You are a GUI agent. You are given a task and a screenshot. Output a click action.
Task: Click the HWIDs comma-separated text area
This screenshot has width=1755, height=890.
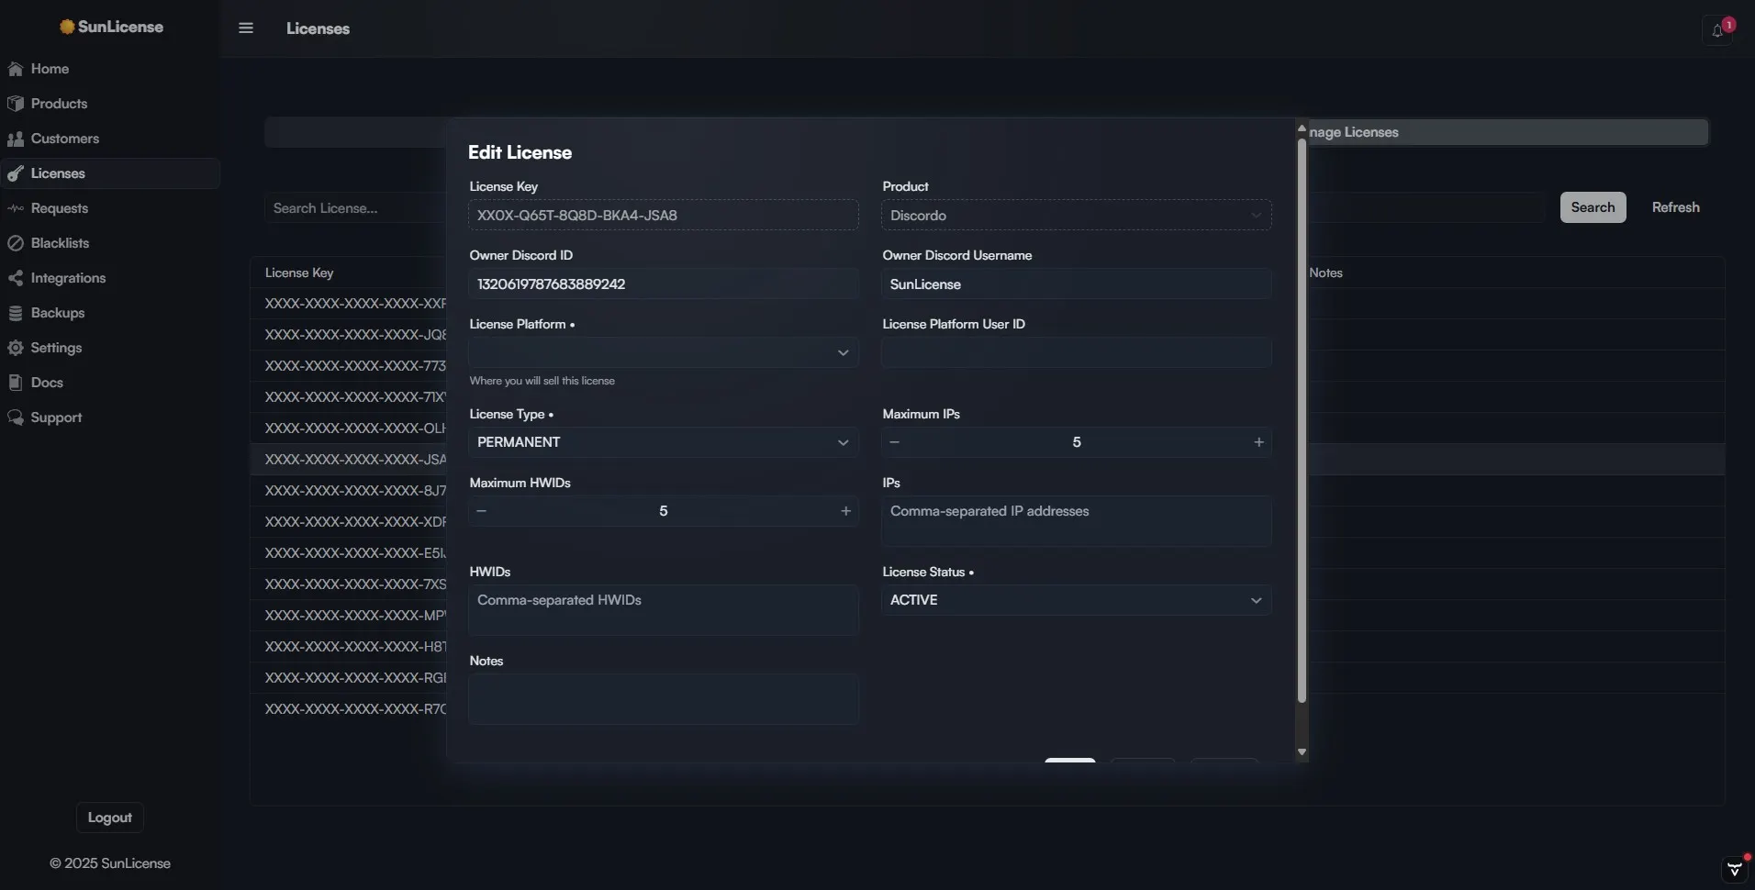pos(664,610)
